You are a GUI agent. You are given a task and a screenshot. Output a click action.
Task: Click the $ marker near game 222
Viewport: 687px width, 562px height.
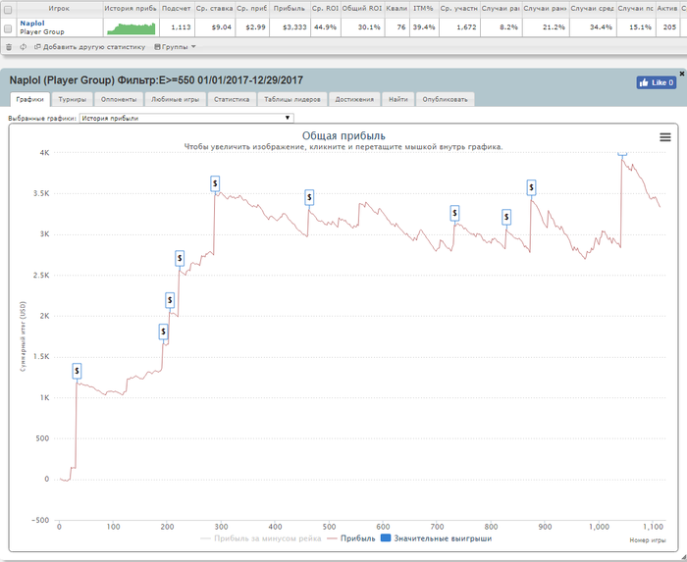(180, 258)
